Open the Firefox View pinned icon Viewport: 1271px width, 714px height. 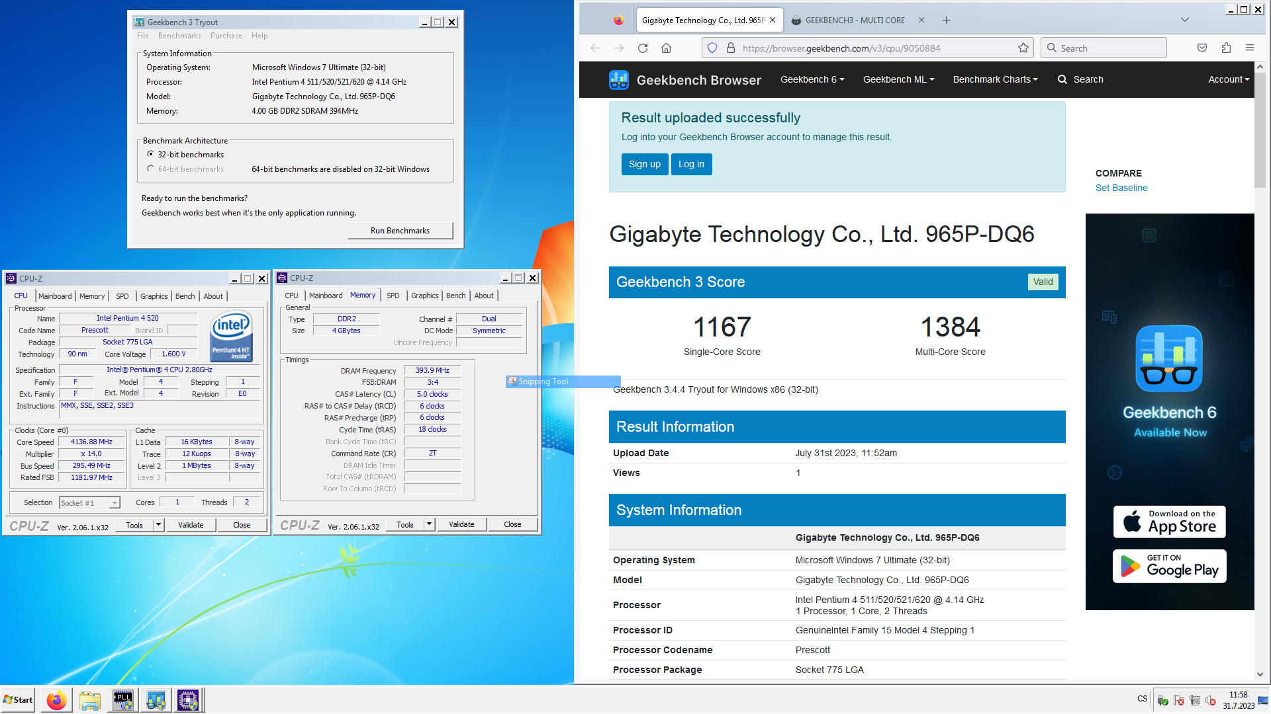pos(618,20)
